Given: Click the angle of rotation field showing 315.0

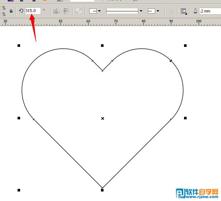Looking at the screenshot, I should pyautogui.click(x=33, y=11).
